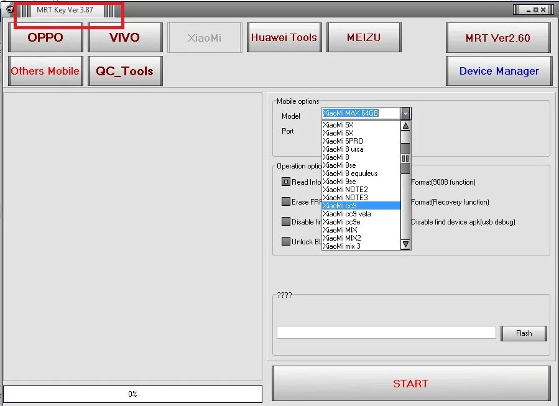Click the down arrow of the model list scrollbar
Screen dimensions: 559x406
tap(405, 244)
